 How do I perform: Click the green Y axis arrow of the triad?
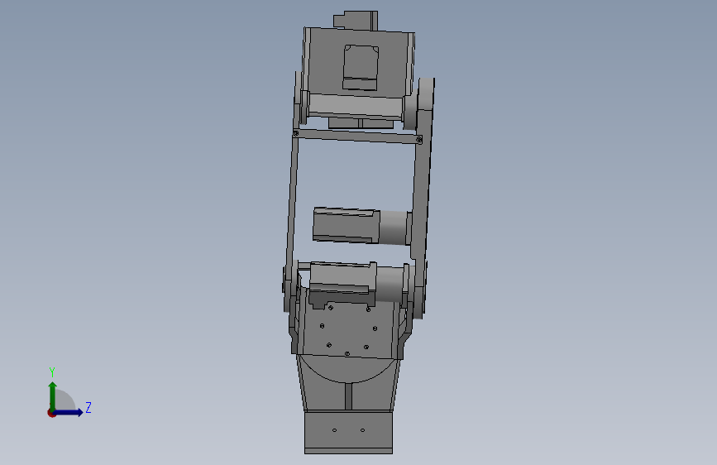click(53, 396)
